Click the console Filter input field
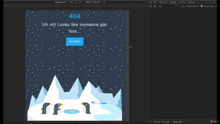 (x=183, y=6)
